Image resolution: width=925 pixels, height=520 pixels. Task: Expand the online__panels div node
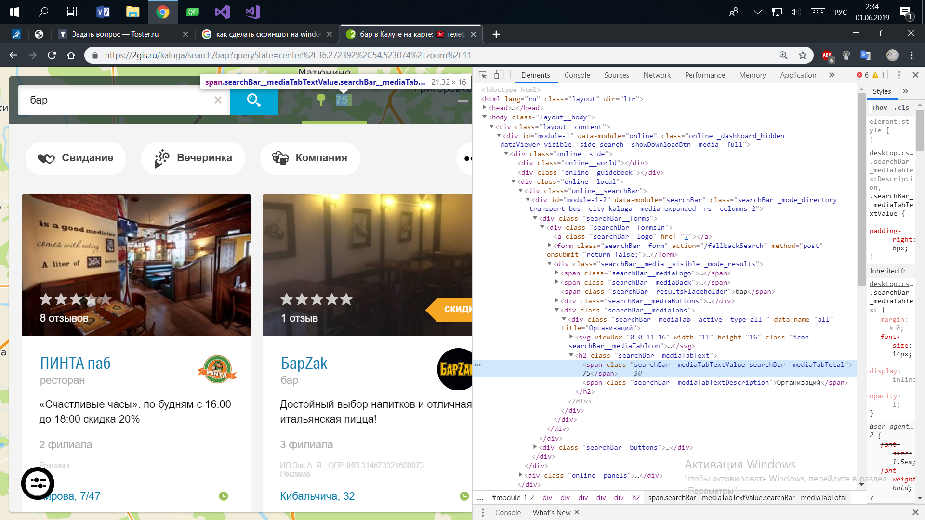click(x=520, y=475)
